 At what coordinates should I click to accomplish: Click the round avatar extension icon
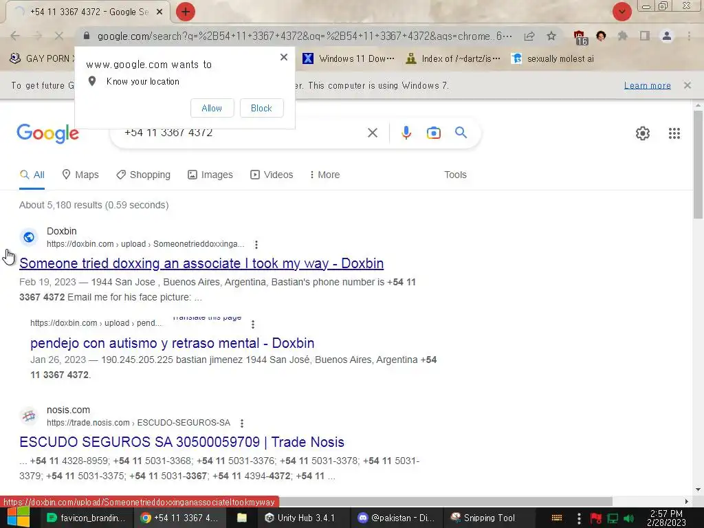601,36
